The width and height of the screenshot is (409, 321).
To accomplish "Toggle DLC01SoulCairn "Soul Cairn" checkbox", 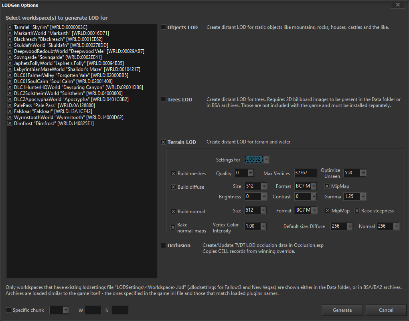I will coord(10,81).
